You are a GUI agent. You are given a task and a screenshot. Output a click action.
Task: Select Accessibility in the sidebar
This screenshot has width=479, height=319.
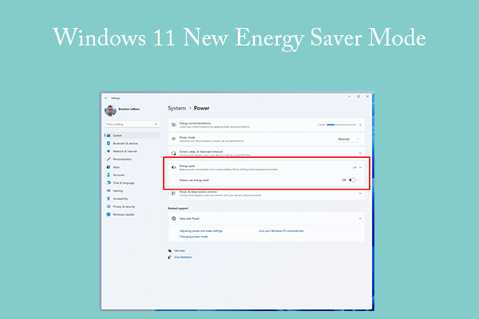[x=122, y=198]
